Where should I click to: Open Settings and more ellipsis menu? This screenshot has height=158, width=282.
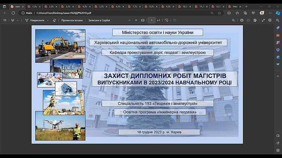(270, 13)
